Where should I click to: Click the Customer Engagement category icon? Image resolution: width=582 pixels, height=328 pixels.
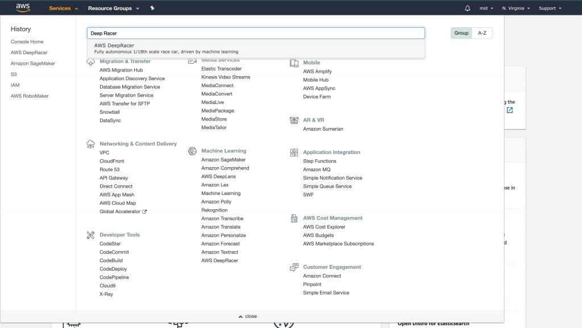(x=294, y=267)
